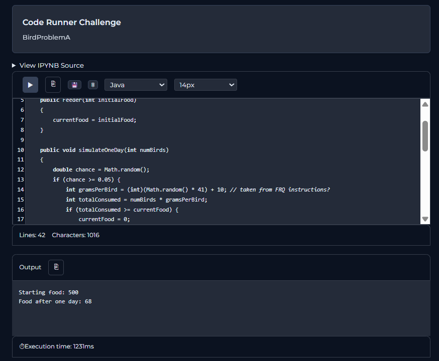Click the editor scroll down arrow
The width and height of the screenshot is (439, 361).
point(425,219)
